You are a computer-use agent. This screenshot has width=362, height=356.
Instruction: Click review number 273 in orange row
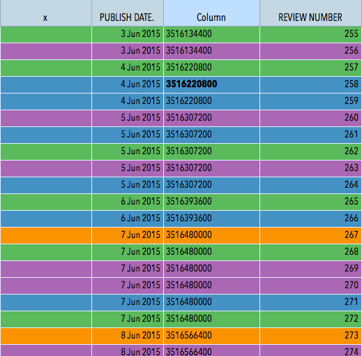click(x=311, y=336)
